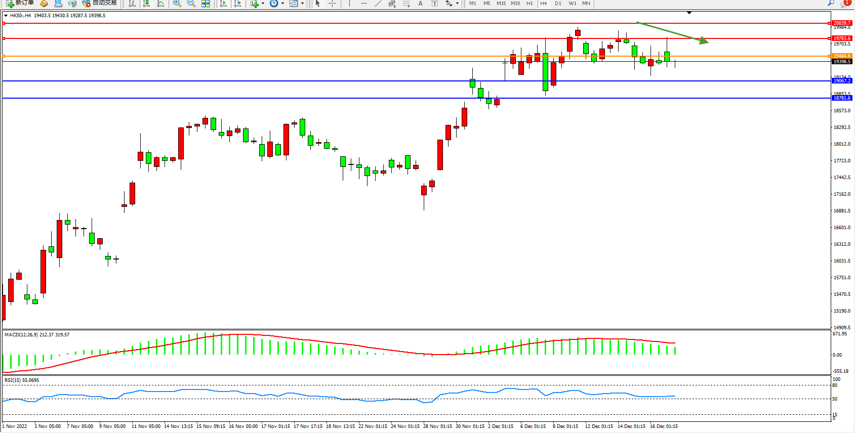
Task: Open the periodicity clock dropdown arrow
Action: 282,4
